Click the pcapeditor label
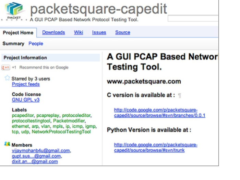Image resolution: width=240 pixels, height=180 pixels. tap(23, 115)
